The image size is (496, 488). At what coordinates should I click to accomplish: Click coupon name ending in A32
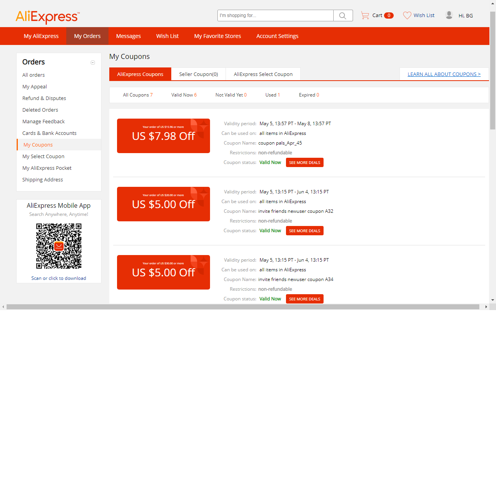tap(296, 211)
